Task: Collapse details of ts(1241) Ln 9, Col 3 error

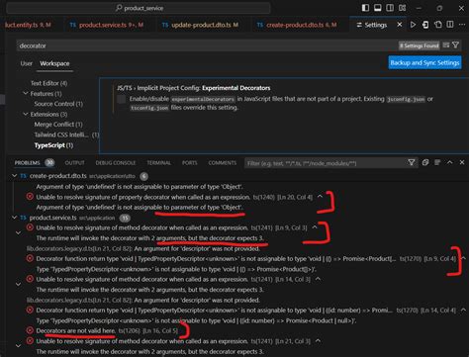Action: click(x=315, y=227)
